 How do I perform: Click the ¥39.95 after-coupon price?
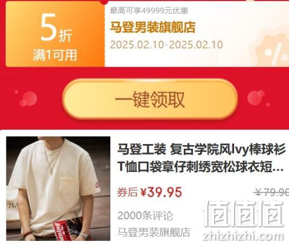pyautogui.click(x=161, y=192)
